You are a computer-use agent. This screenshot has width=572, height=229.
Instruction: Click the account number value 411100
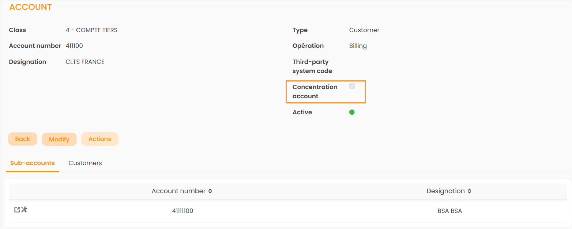pos(74,46)
